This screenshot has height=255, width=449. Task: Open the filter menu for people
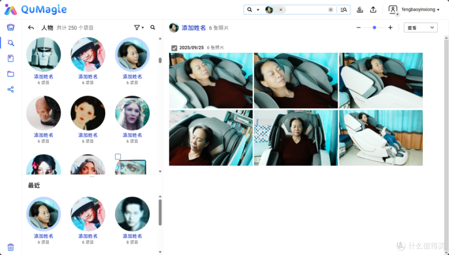point(139,27)
